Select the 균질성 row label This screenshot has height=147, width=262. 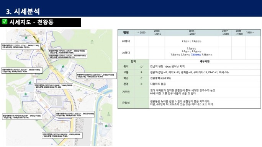(x=126, y=103)
